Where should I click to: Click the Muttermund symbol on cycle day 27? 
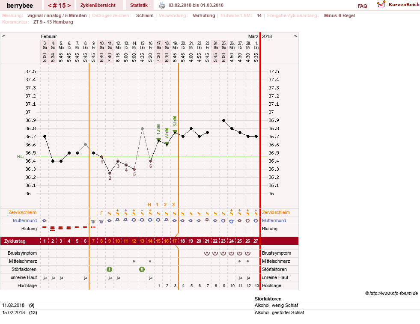click(x=256, y=221)
